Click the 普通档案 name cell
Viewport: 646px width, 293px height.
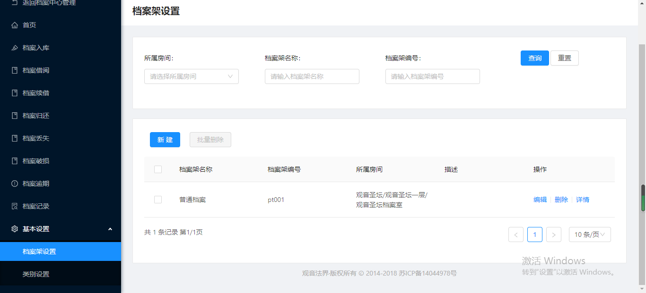192,200
